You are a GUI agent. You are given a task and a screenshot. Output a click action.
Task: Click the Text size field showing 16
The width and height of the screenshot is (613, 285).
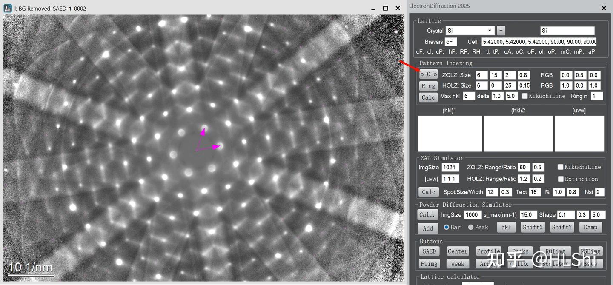click(x=535, y=192)
